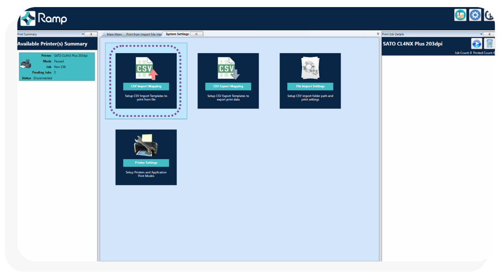
Task: Select the SATO CL4NX Plus printer entry
Action: pos(57,66)
